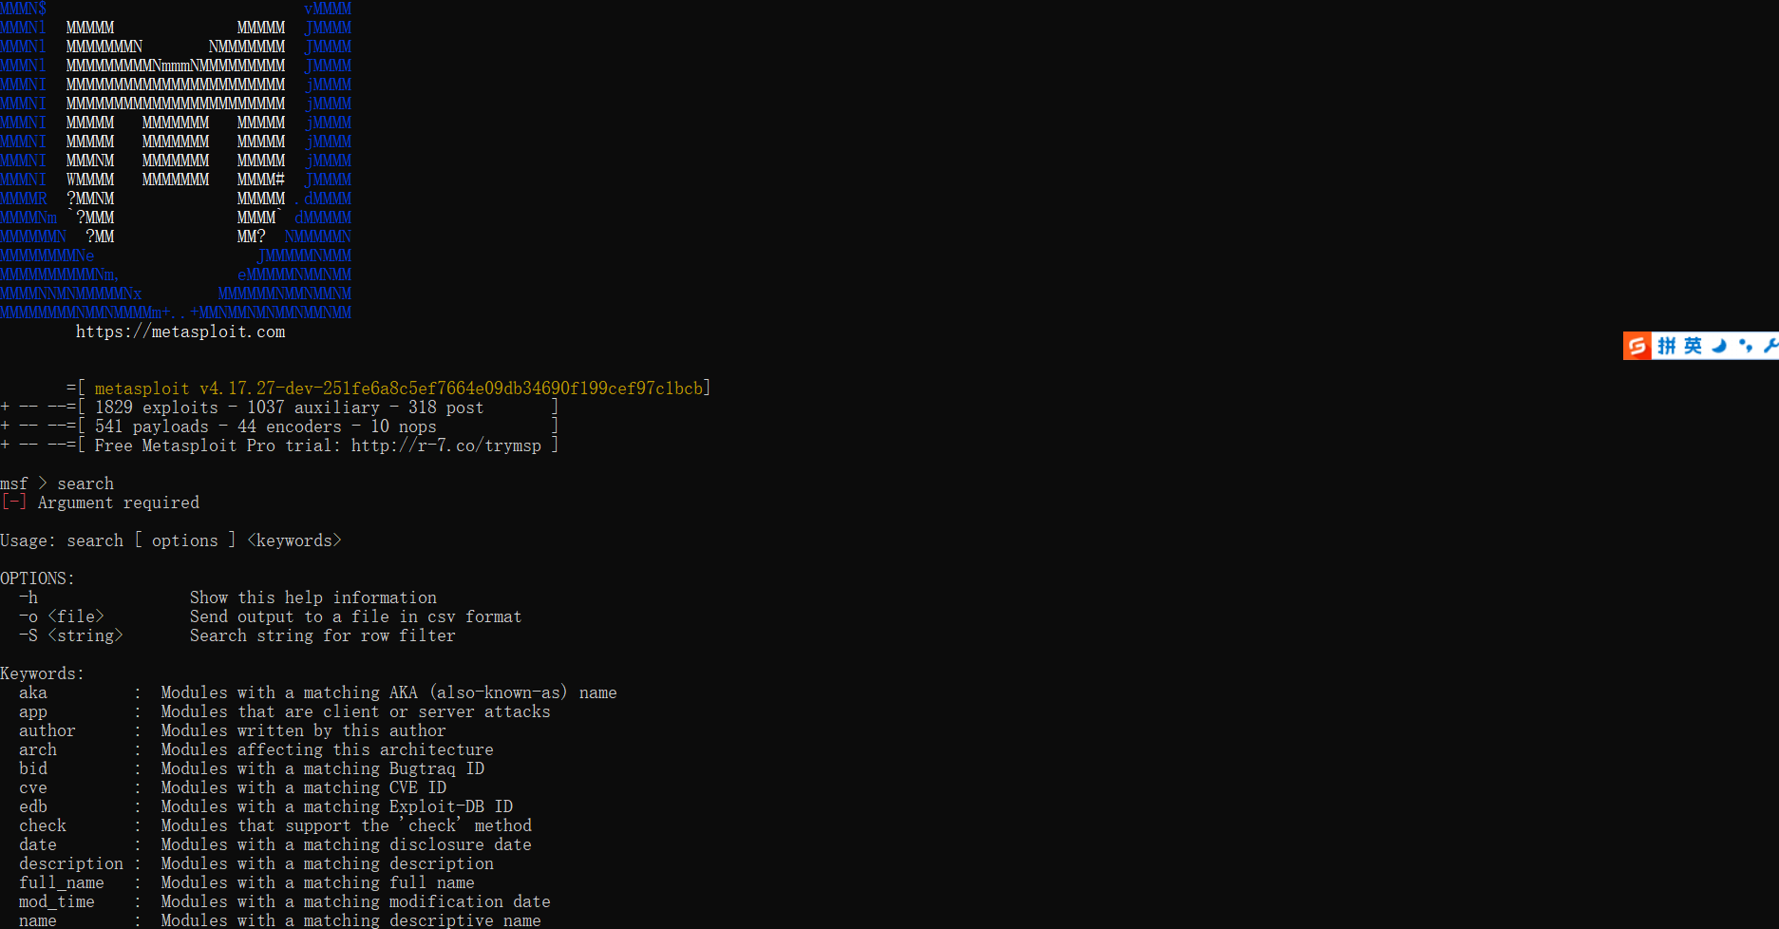Click the '<keywords>' usage placeholder
The height and width of the screenshot is (929, 1779).
point(294,540)
